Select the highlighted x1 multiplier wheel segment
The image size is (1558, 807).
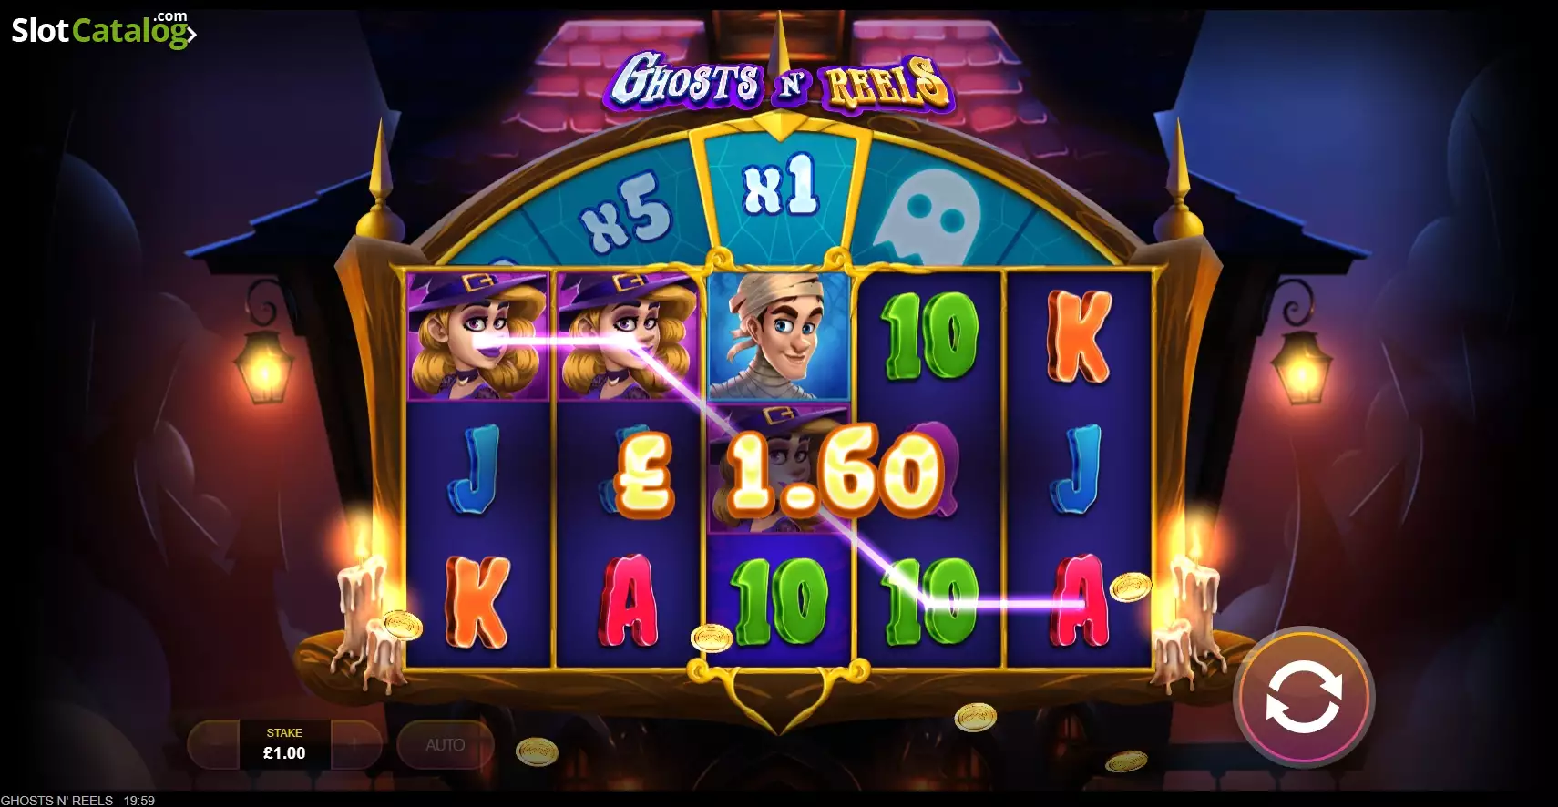(x=781, y=187)
